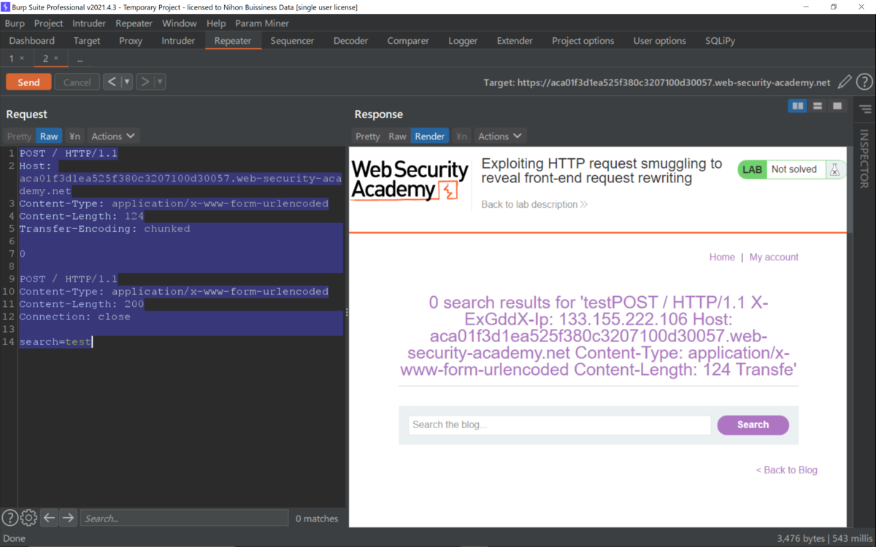This screenshot has height=547, width=876.
Task: Switch Response view to Pretty
Action: pos(368,136)
